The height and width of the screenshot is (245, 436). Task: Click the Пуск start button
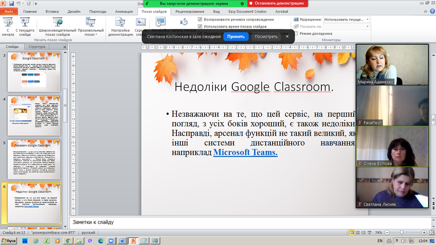[x=9, y=241]
